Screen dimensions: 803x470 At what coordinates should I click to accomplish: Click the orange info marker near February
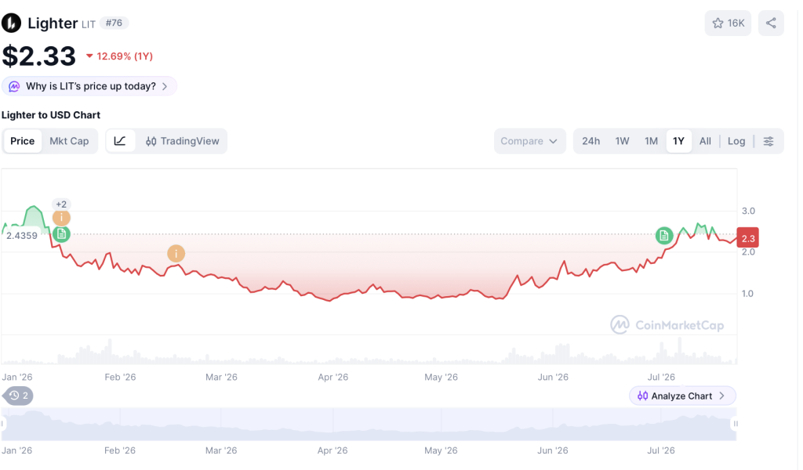[176, 253]
